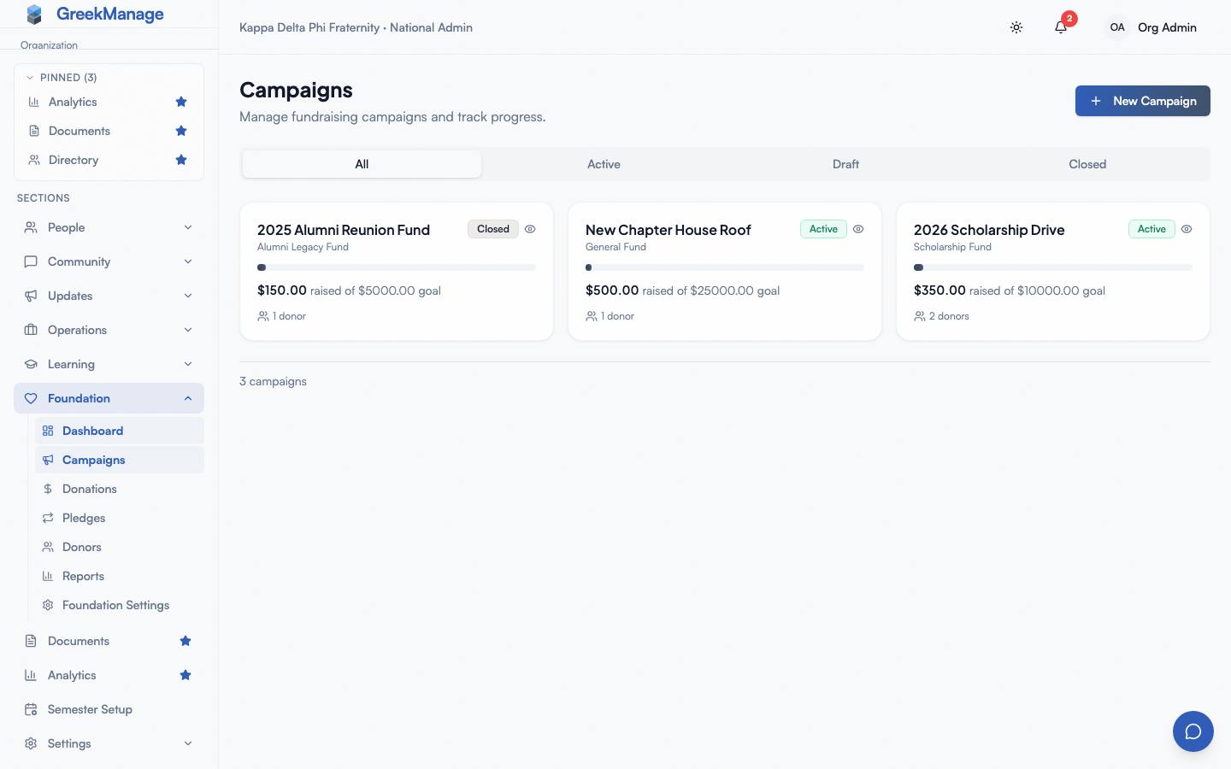1231x769 pixels.
Task: Click the GreekManage logo icon
Action: pyautogui.click(x=34, y=15)
